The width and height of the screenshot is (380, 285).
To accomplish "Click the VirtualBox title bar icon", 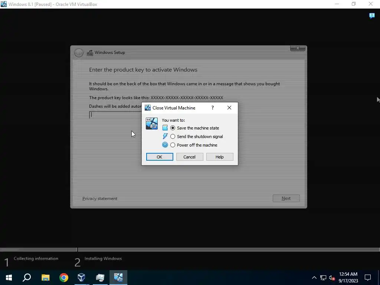I will [x=4, y=4].
